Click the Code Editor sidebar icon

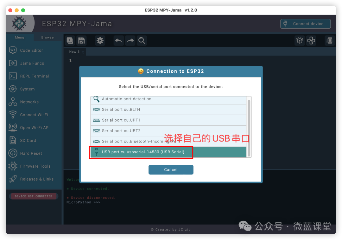pos(13,50)
